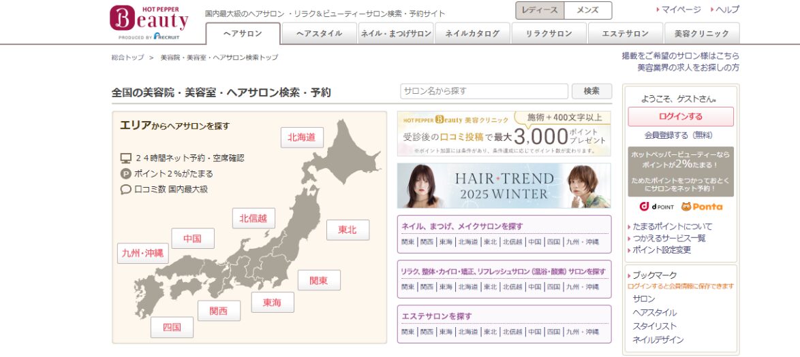Click the Ponta logo

(x=702, y=207)
